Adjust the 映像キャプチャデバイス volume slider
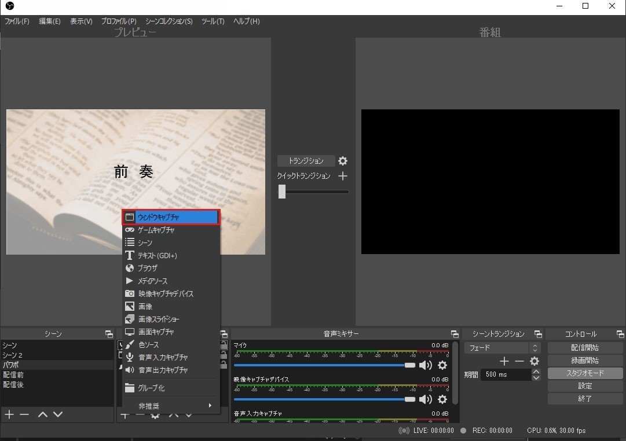Screen dimensions: 626x441 point(324,399)
